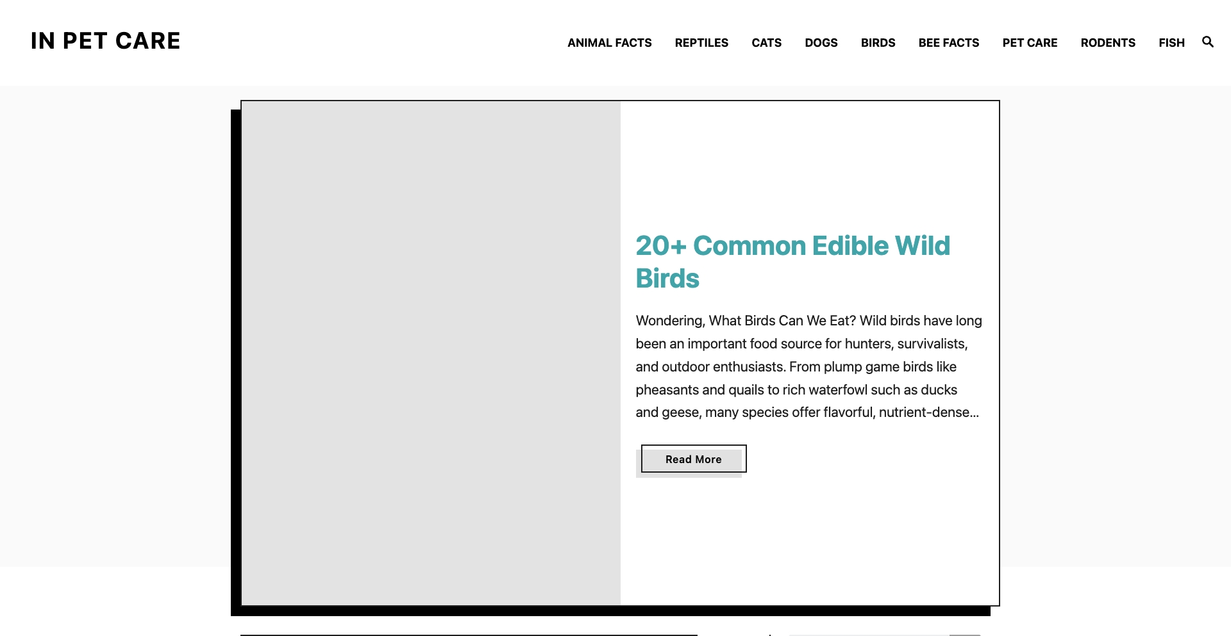Select PET CARE in the navigation
1231x636 pixels.
point(1029,42)
